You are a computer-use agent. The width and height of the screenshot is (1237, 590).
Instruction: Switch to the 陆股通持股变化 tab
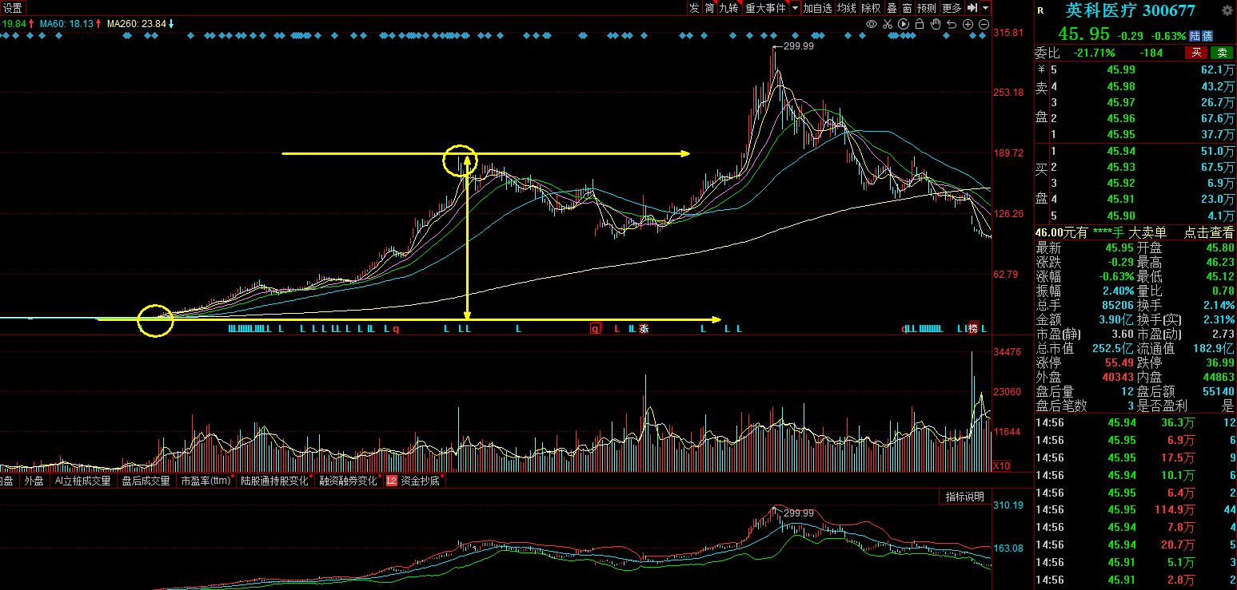[x=274, y=481]
